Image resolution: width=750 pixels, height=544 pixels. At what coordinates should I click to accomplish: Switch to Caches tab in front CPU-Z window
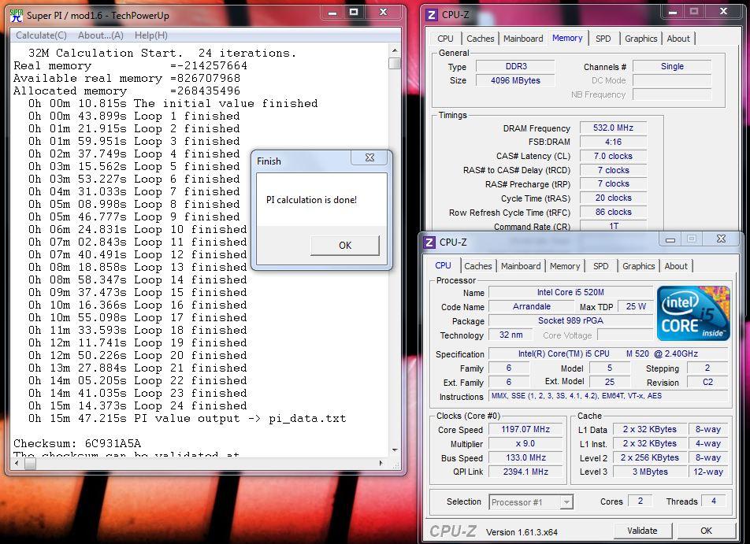[x=478, y=266]
